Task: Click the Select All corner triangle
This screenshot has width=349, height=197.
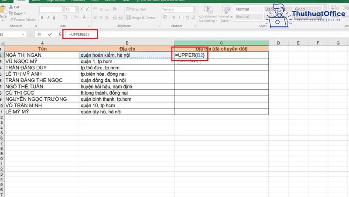Action: (2, 43)
